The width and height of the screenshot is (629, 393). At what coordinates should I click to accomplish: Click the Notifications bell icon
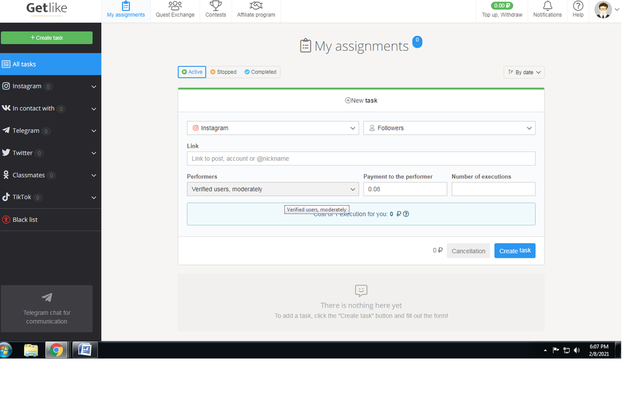pyautogui.click(x=547, y=6)
